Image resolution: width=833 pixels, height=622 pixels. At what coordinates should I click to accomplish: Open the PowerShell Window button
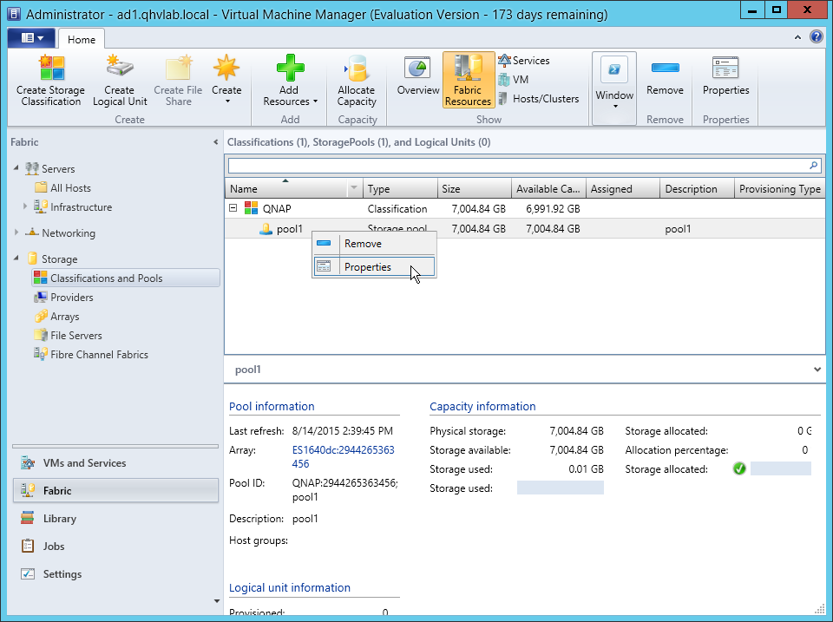pyautogui.click(x=614, y=88)
